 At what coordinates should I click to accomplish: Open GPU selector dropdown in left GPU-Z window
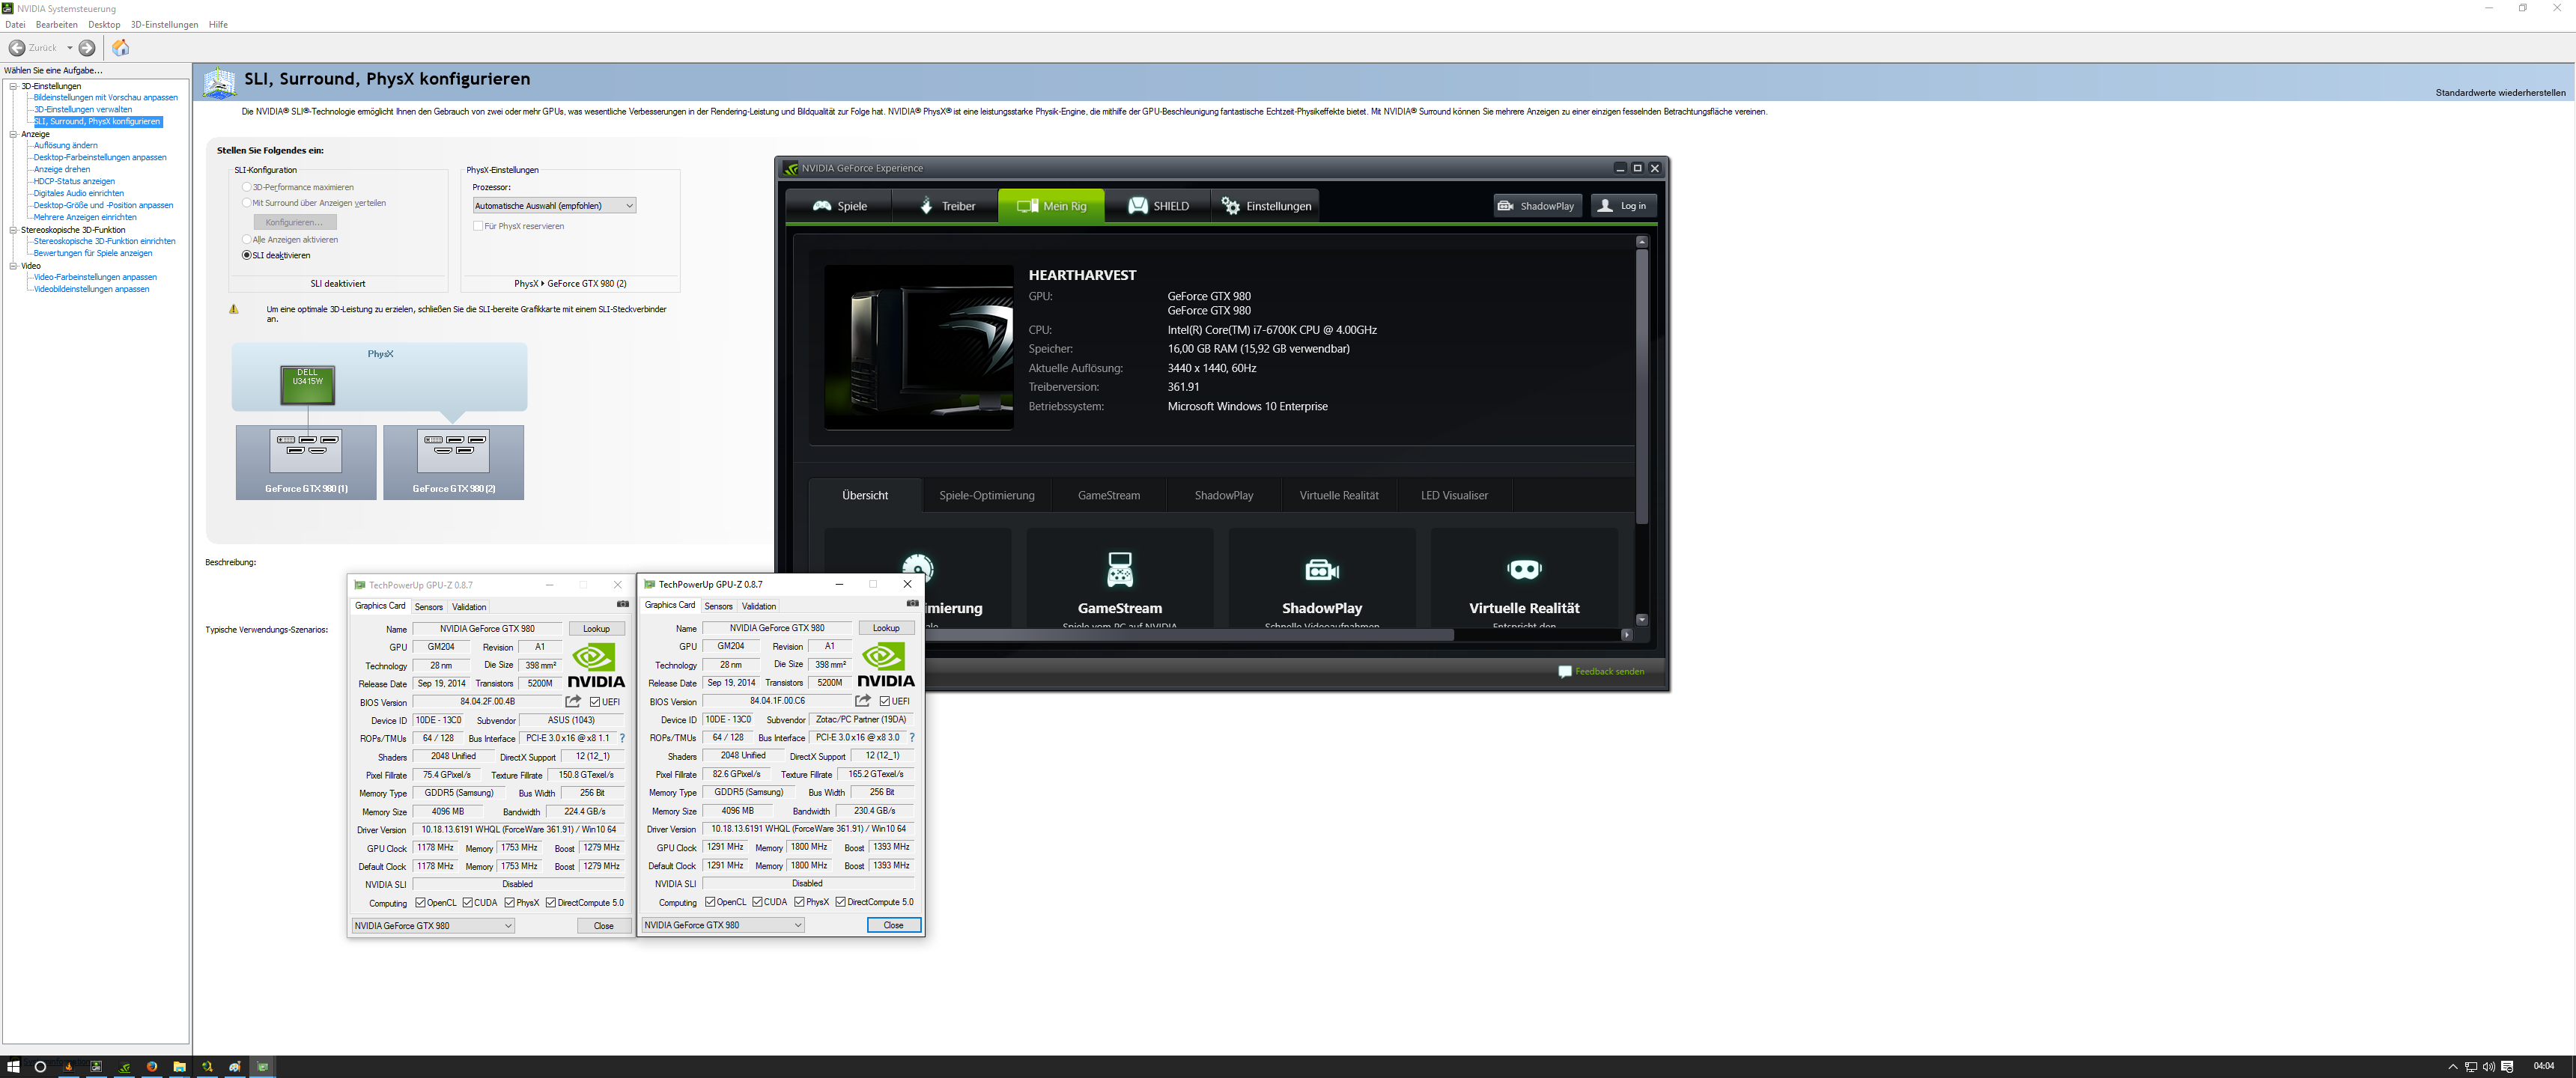tap(433, 926)
